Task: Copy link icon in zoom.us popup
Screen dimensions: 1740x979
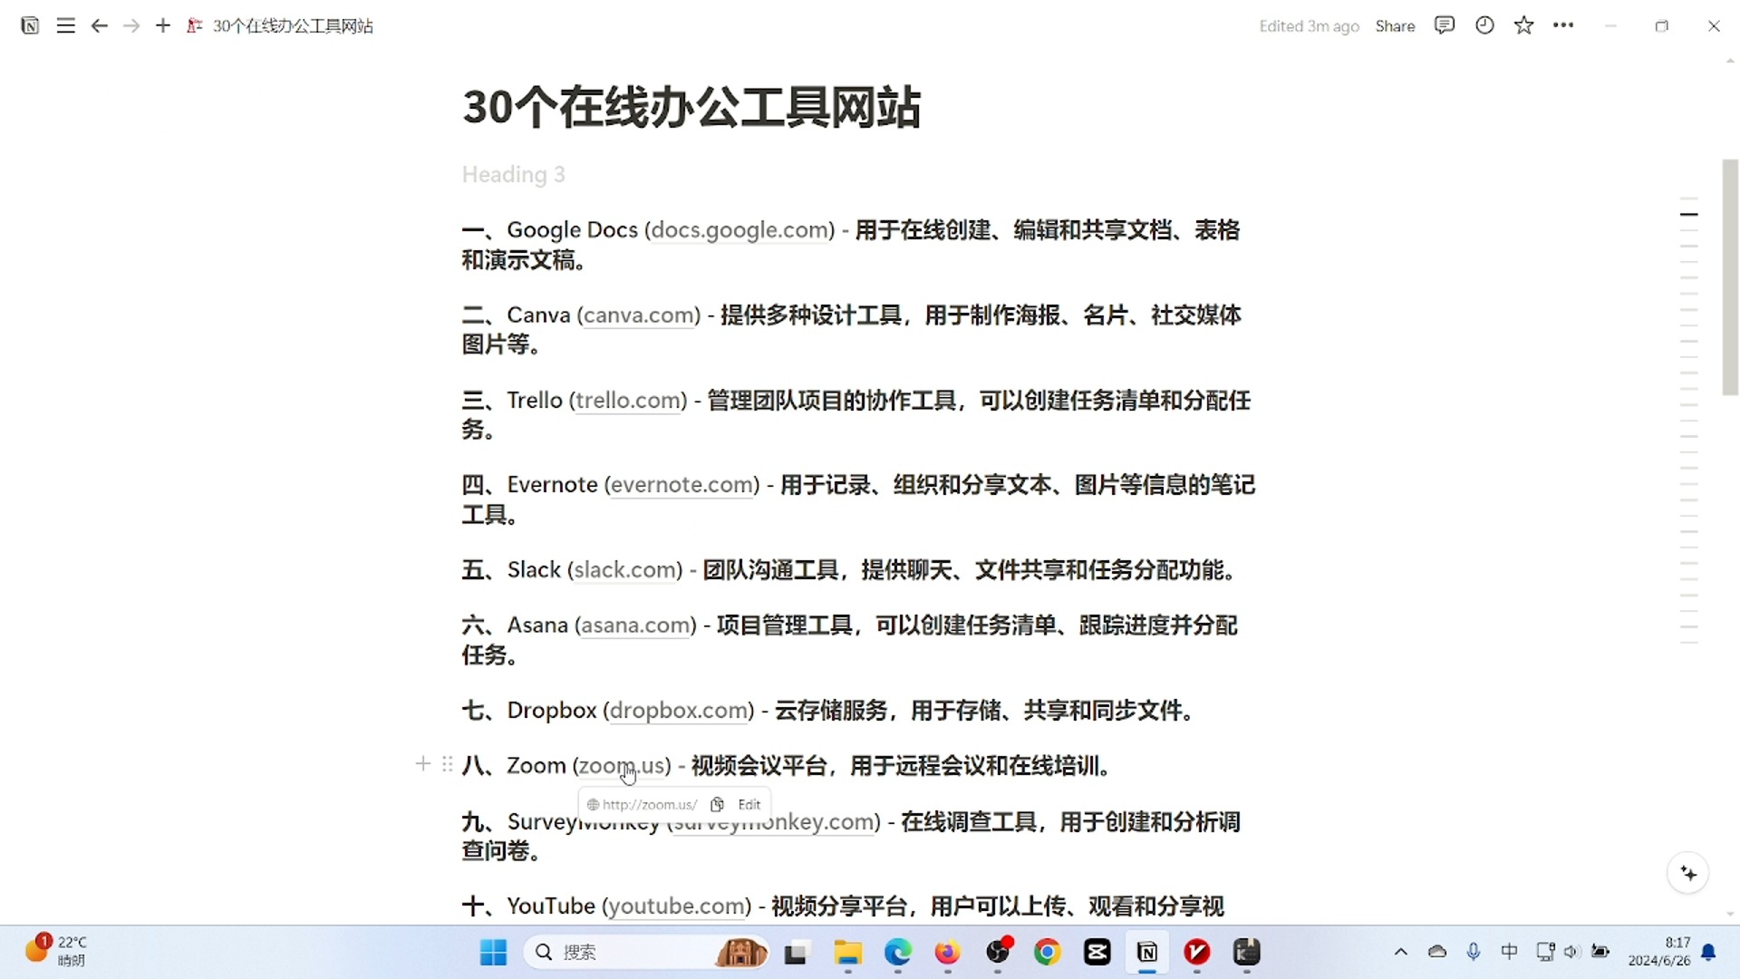Action: click(718, 804)
